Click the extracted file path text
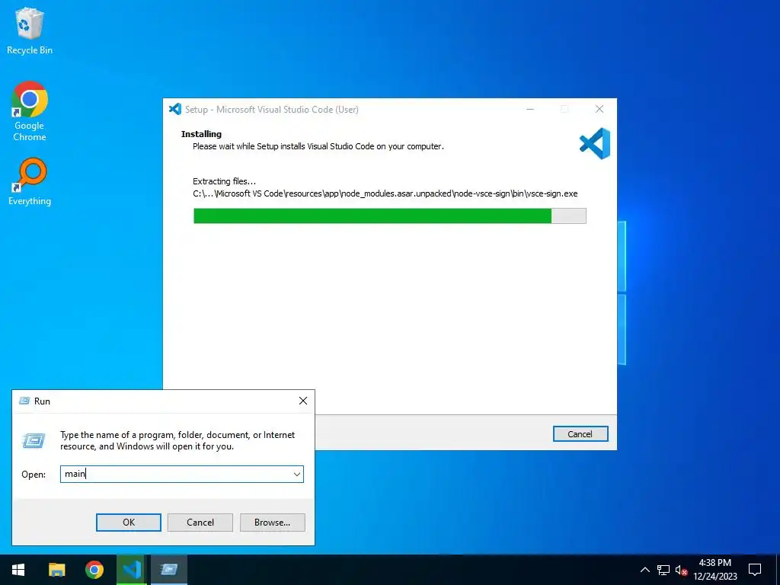 click(385, 193)
